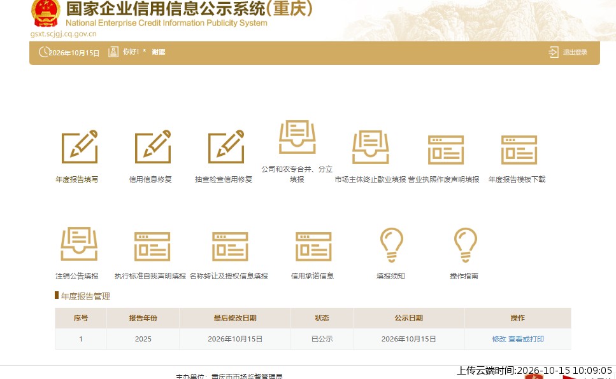Open the 公司和农专合并、分立填报 tray icon

[297, 137]
